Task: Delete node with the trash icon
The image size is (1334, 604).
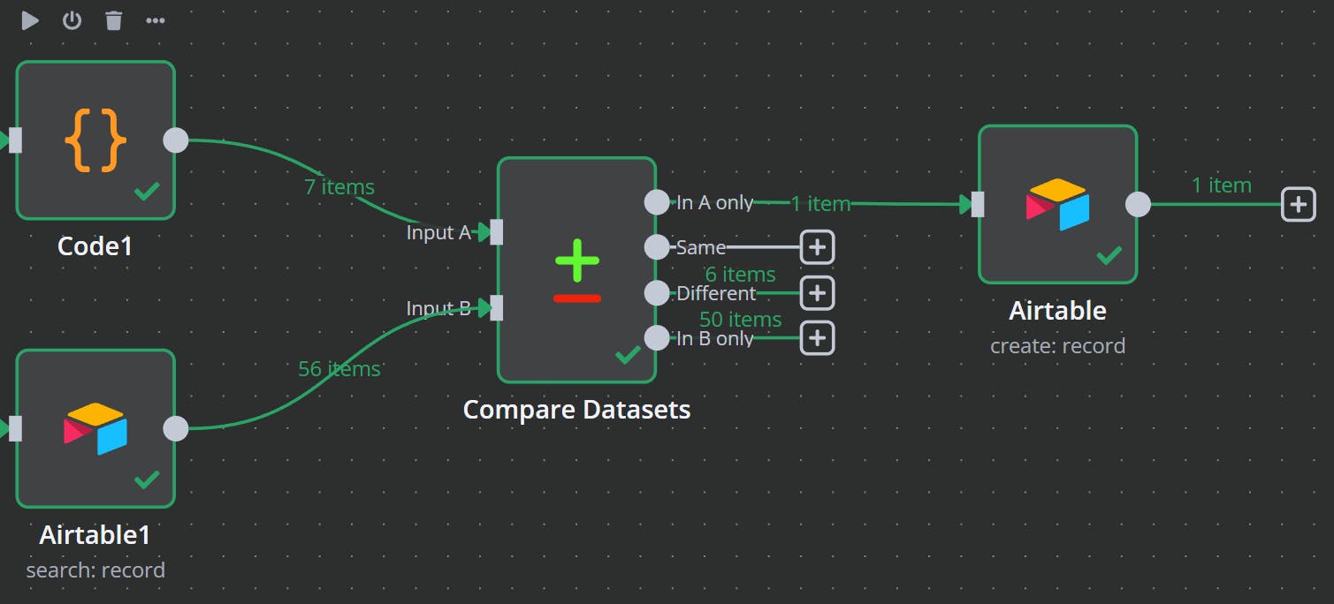Action: 114,20
